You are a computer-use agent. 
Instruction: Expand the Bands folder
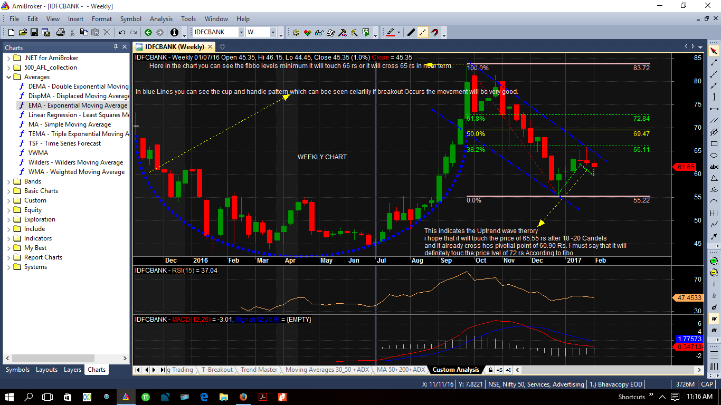pos(8,181)
